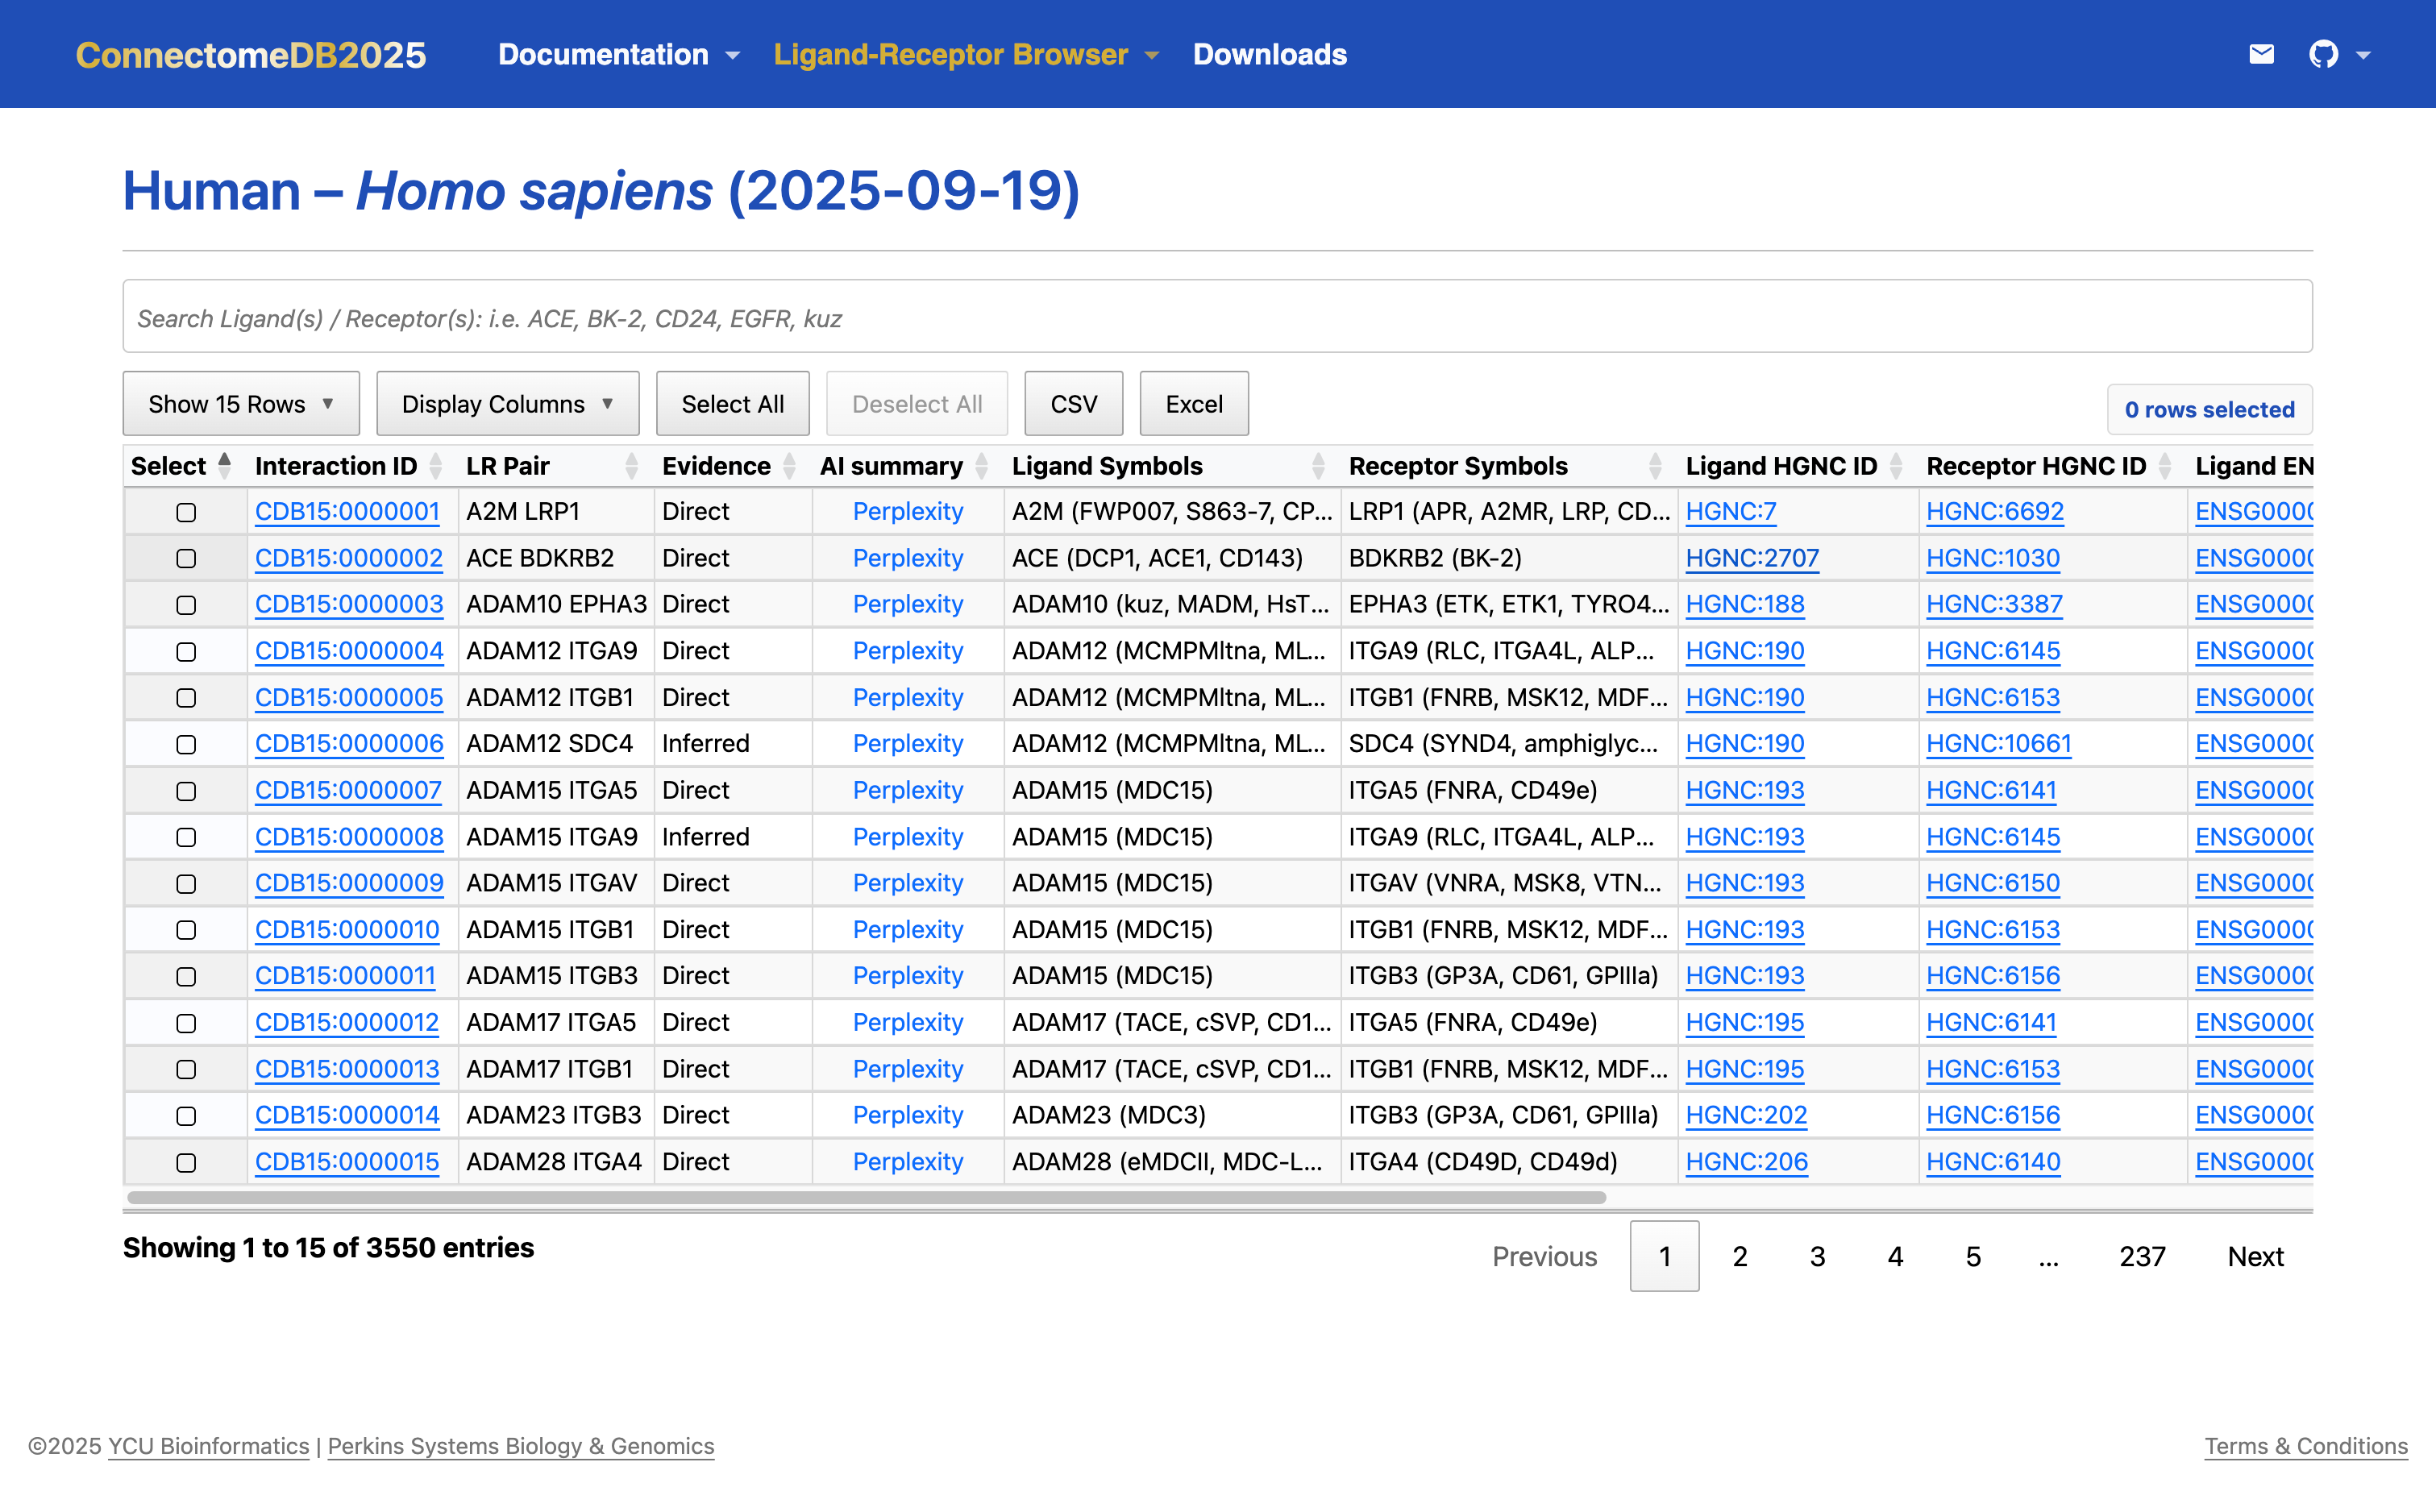2436x1512 pixels.
Task: Sort by Interaction ID column arrows
Action: click(435, 466)
